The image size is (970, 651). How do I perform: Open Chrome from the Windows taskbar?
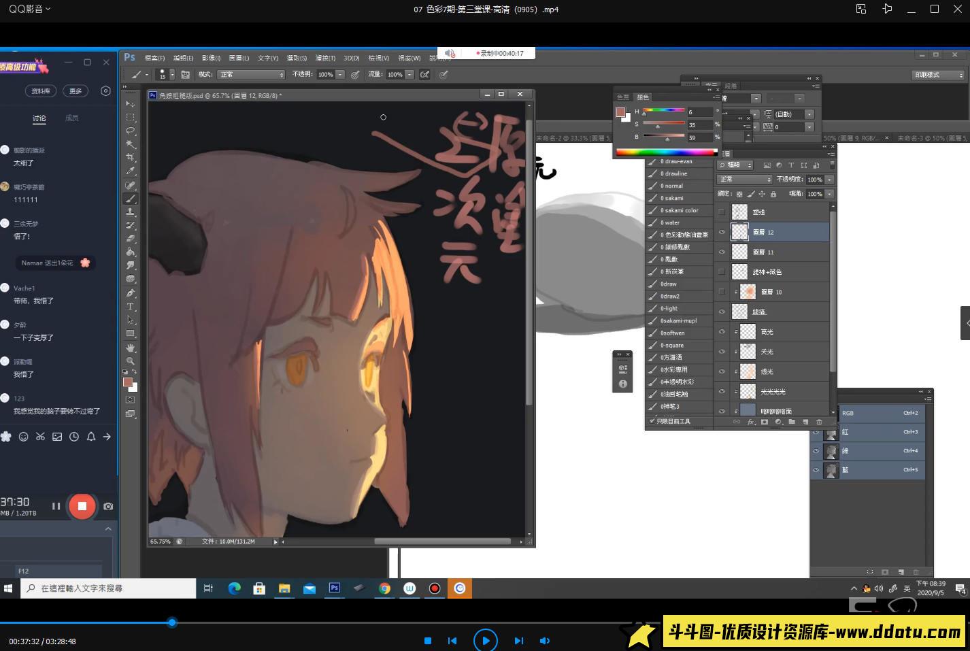(x=384, y=588)
